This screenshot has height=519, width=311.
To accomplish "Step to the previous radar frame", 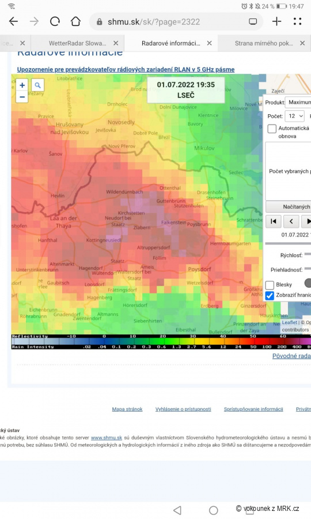I will (291, 221).
